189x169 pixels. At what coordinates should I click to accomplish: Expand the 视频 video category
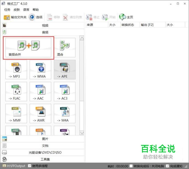click(x=43, y=25)
